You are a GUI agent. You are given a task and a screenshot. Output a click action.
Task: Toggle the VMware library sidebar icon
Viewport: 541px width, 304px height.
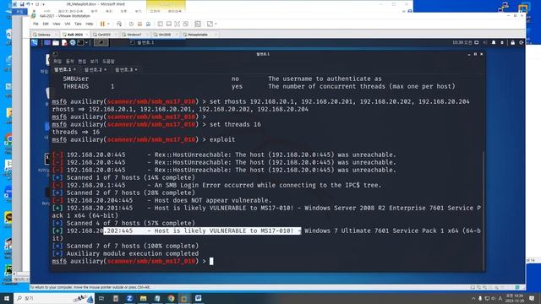coord(161,24)
